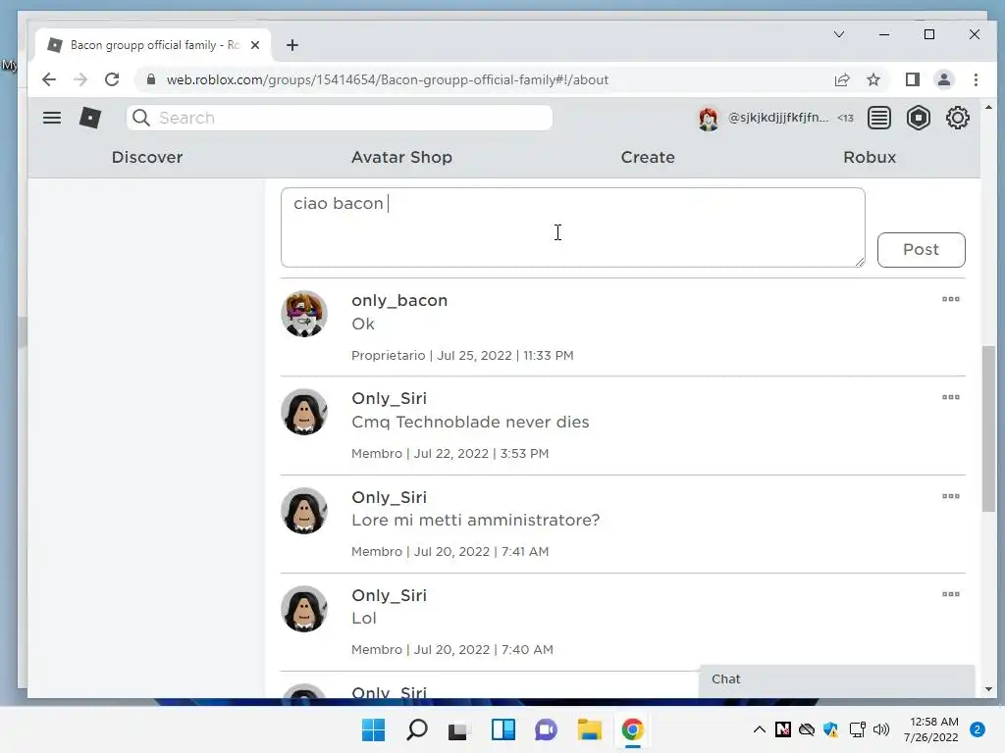
Task: Click the volume speaker tray icon
Action: tap(882, 729)
